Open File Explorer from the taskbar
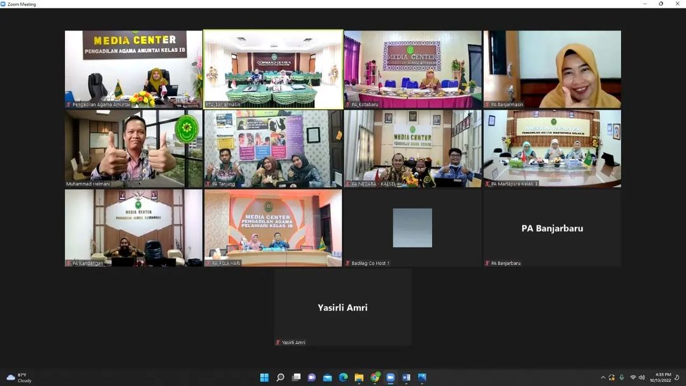The height and width of the screenshot is (386, 686). pos(360,378)
